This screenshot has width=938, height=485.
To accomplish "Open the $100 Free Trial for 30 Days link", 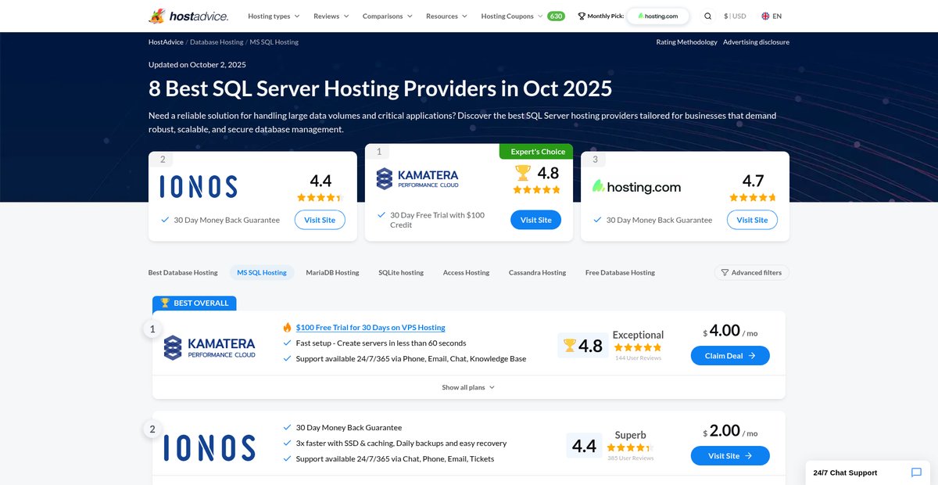I will [x=371, y=327].
